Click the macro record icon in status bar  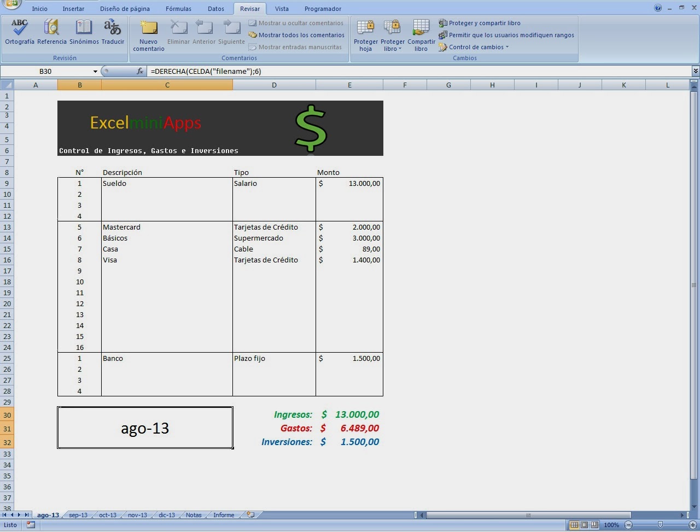tap(31, 525)
